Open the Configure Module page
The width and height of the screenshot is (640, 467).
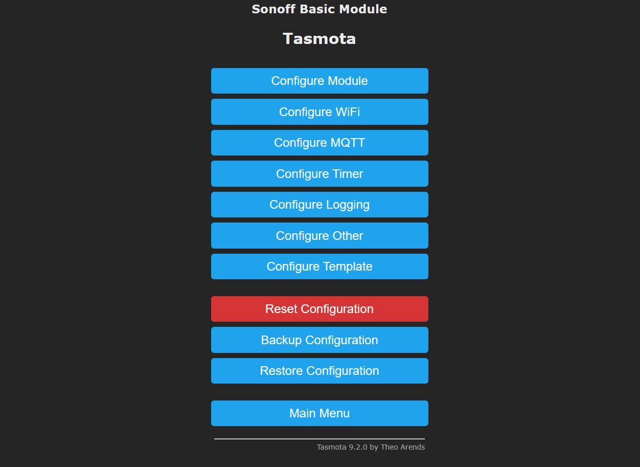[x=319, y=81]
